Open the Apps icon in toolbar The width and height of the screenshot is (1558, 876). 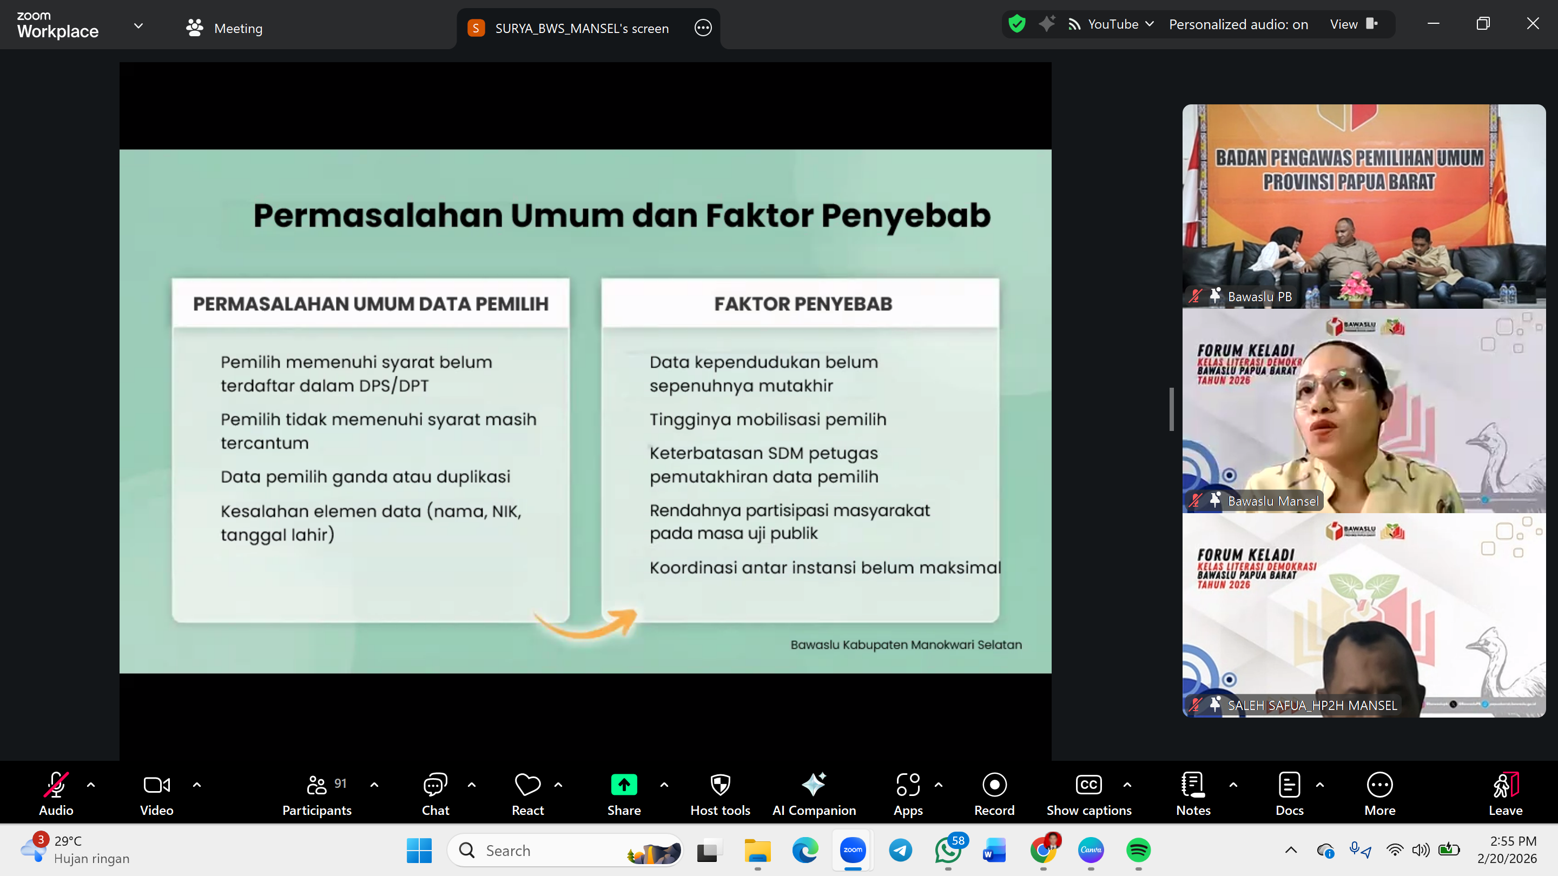pos(907,785)
